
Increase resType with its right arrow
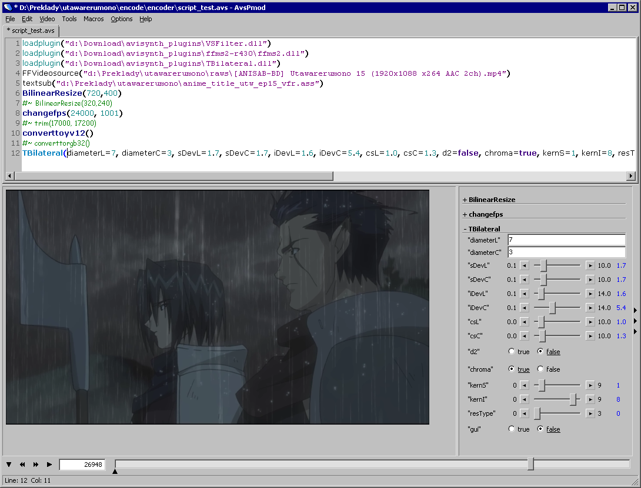click(590, 413)
